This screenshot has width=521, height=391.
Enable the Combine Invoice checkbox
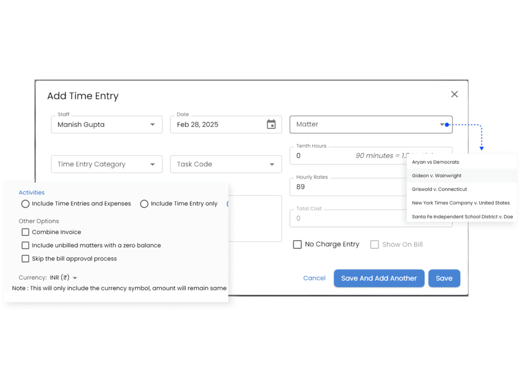coord(25,232)
